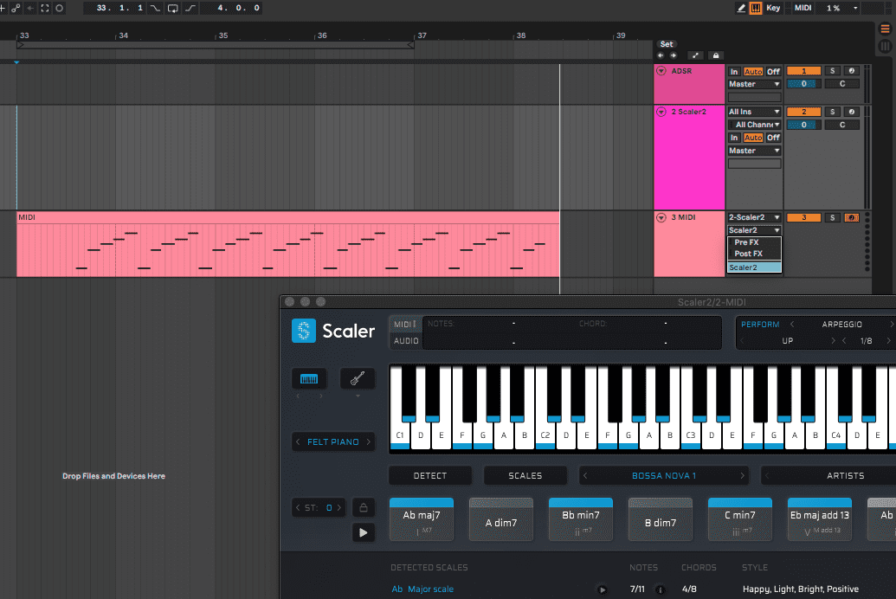Preview the detected Ab Major scale
This screenshot has height=599, width=896.
coord(603,589)
